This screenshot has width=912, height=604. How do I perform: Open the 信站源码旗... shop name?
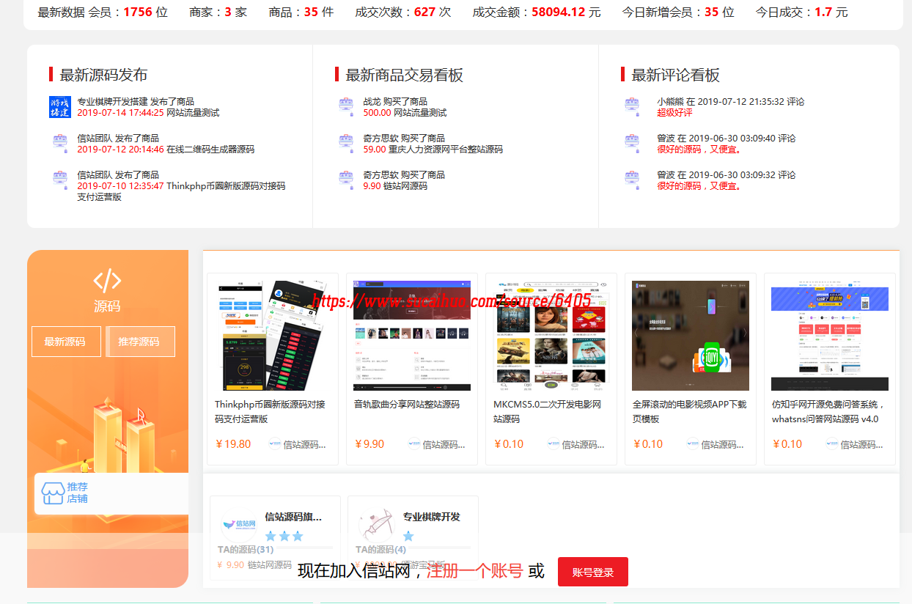293,517
